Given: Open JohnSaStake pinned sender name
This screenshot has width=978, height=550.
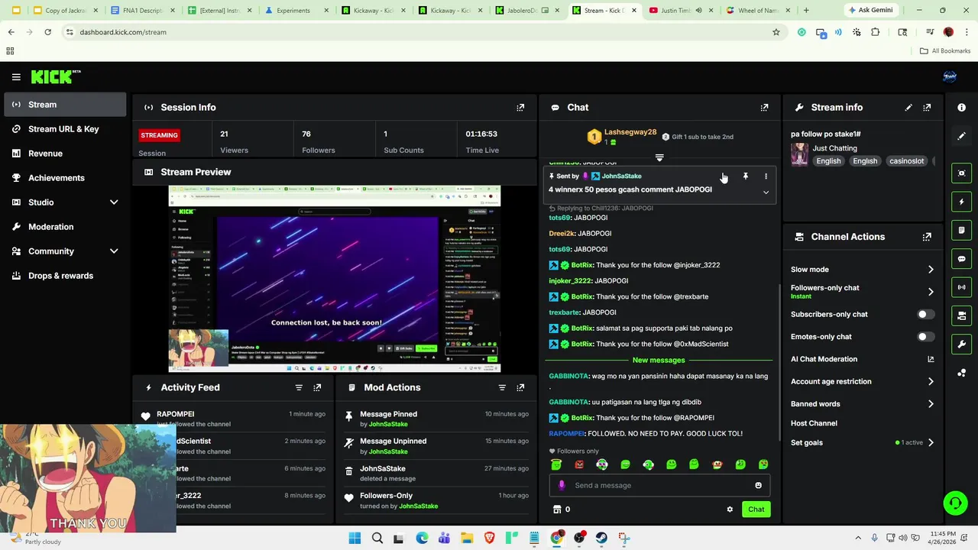Looking at the screenshot, I should (621, 176).
